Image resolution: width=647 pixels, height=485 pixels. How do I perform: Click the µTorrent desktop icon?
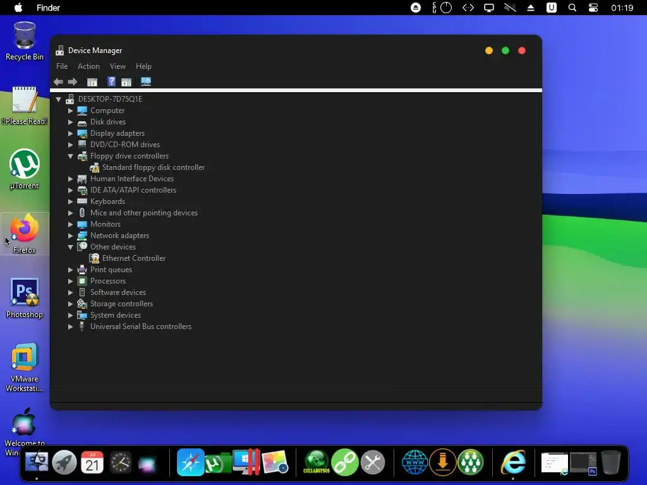click(25, 169)
